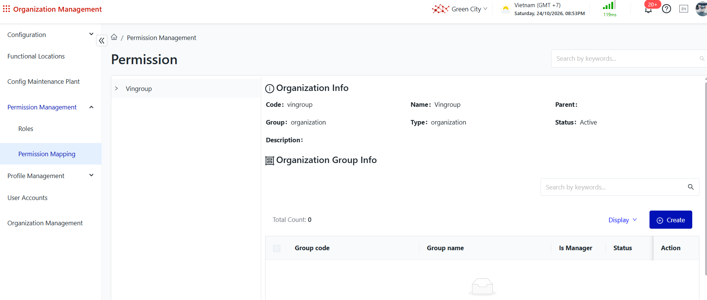Click the Create button
This screenshot has height=300, width=707.
tap(671, 220)
